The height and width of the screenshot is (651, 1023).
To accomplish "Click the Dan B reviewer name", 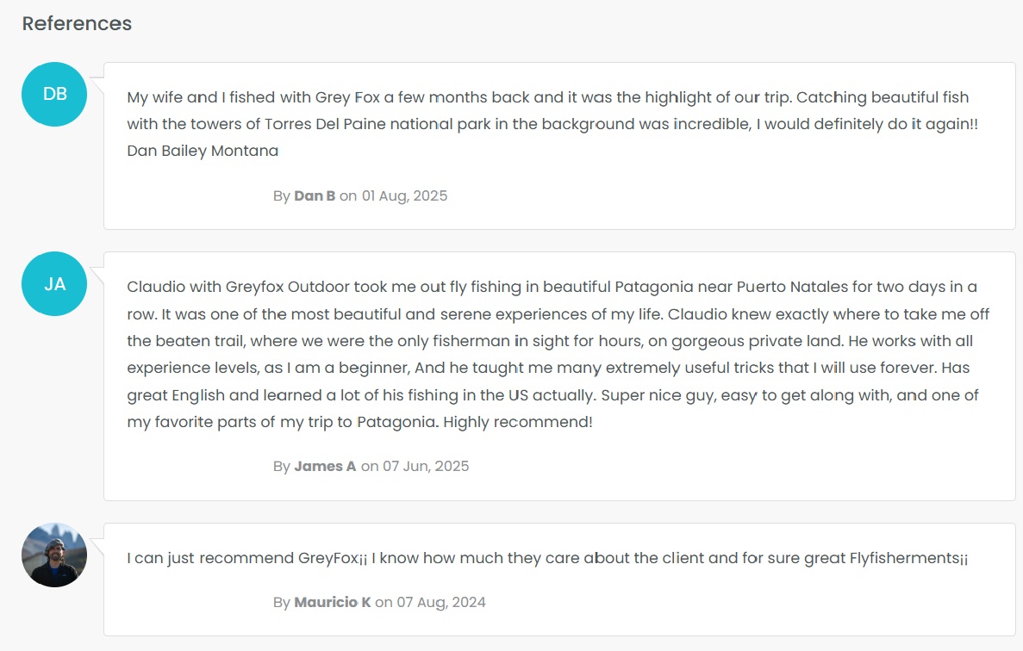I will pyautogui.click(x=315, y=195).
